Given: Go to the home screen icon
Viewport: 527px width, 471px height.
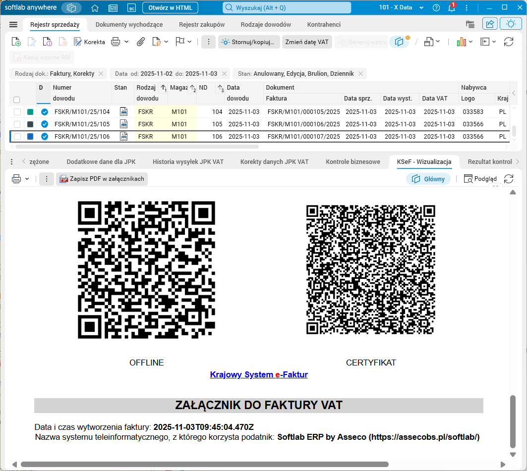Looking at the screenshot, I should click(x=95, y=8).
